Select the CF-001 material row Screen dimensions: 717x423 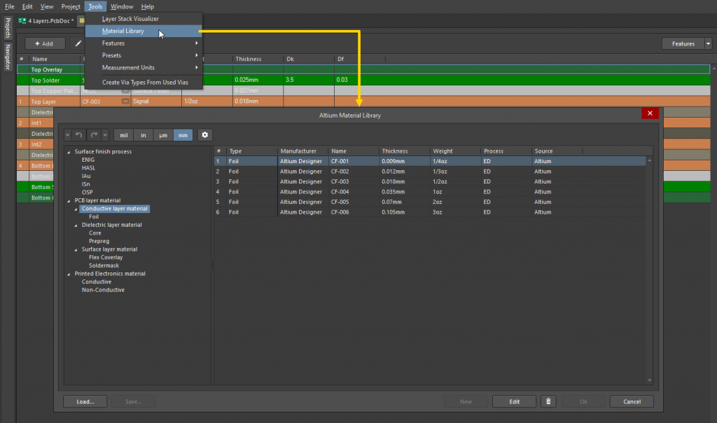[430, 161]
